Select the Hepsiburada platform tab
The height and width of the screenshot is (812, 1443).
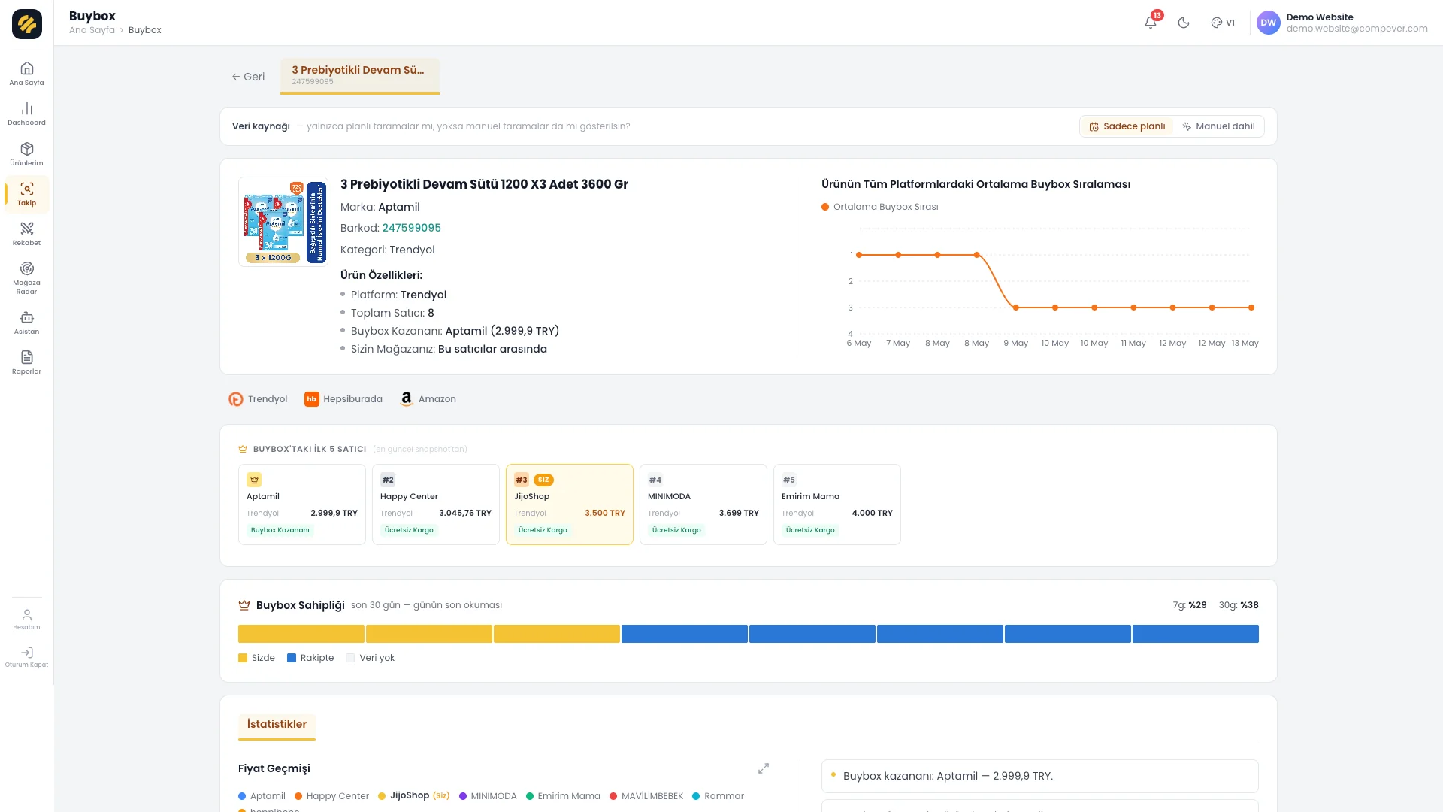343,399
